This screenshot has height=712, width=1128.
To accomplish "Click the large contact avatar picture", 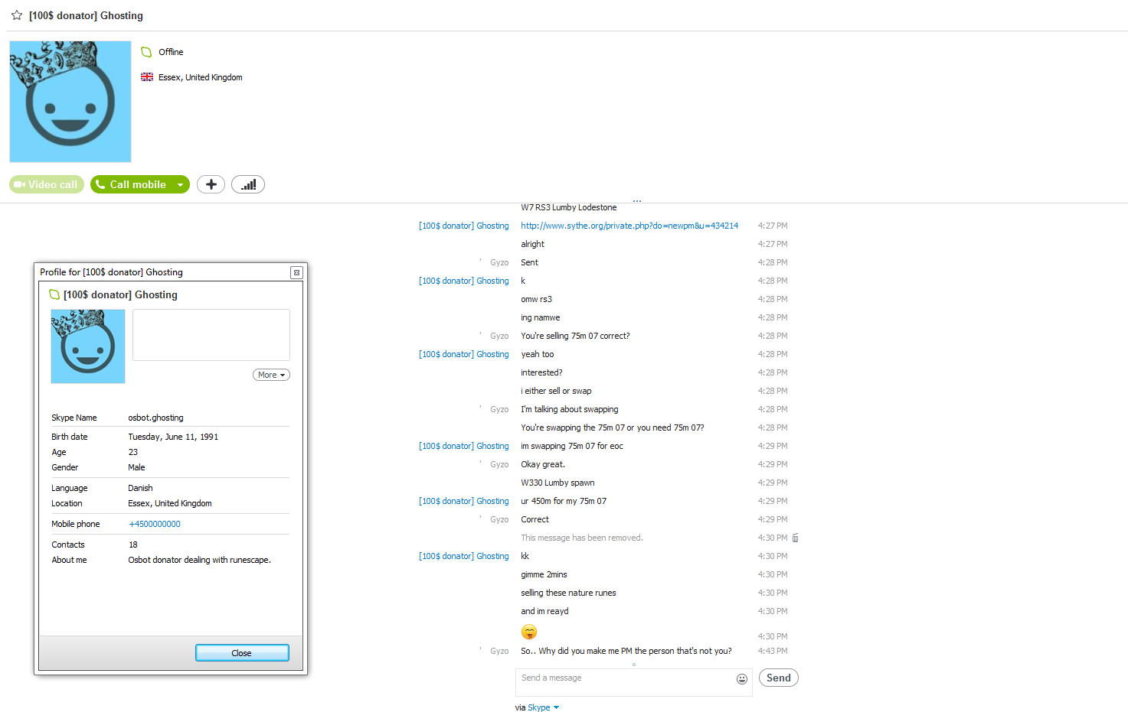I will (70, 102).
